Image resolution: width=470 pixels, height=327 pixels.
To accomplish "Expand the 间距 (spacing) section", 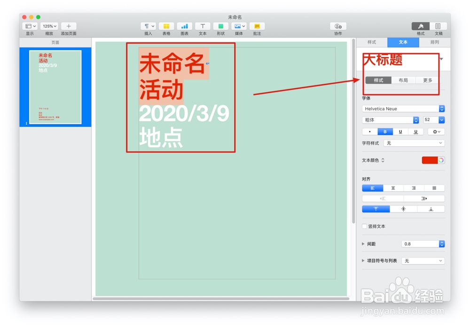I will (x=363, y=243).
